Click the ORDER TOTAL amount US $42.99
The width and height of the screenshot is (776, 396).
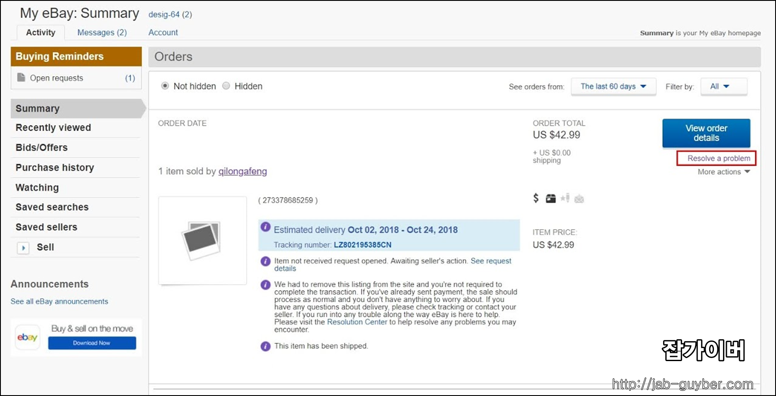[x=556, y=135]
